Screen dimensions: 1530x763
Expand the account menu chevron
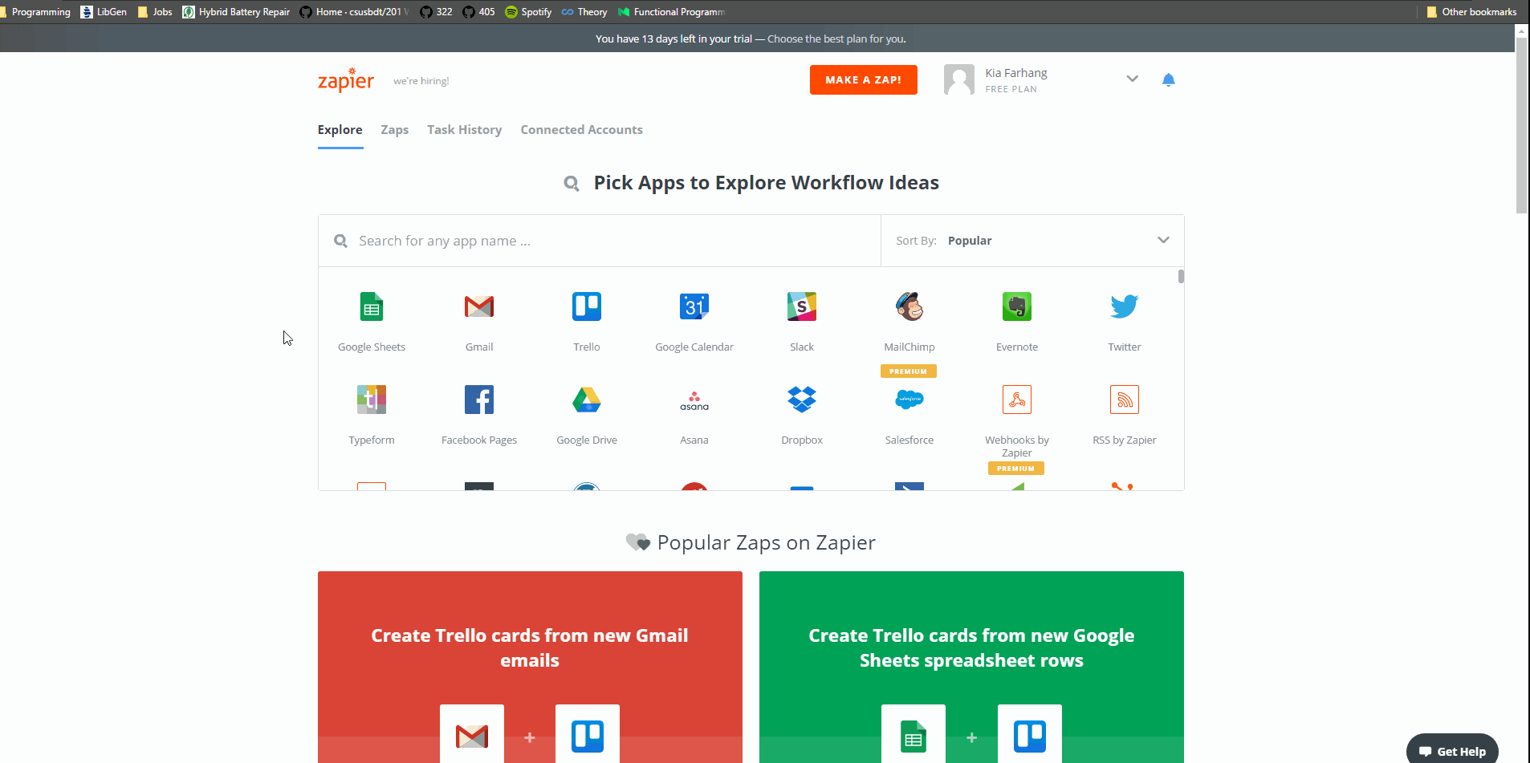(1133, 79)
